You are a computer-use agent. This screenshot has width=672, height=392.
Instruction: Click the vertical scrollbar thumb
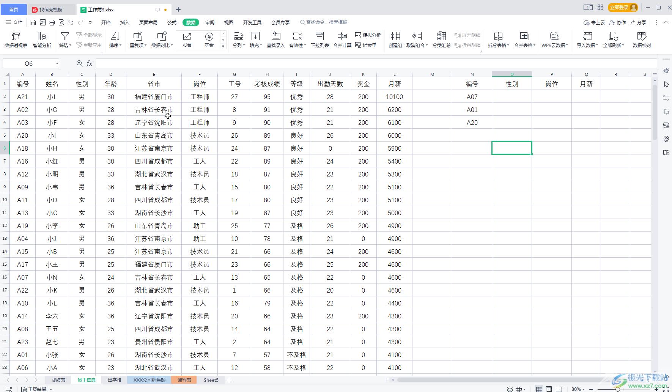(x=655, y=112)
